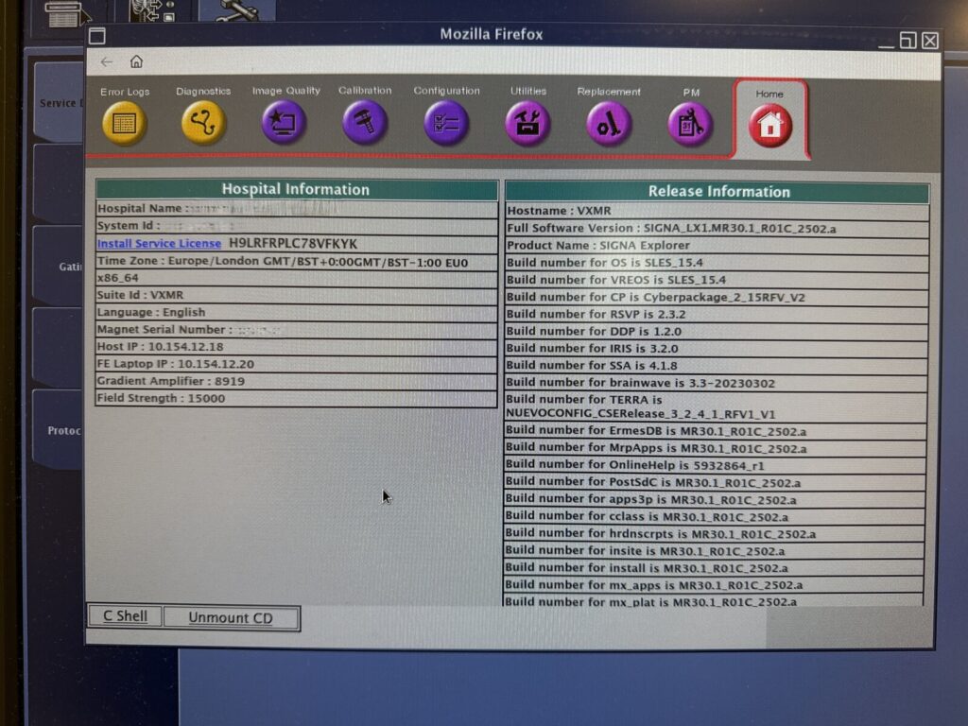Click the Hospital Name row
Screen dimensions: 968x726
click(x=296, y=209)
